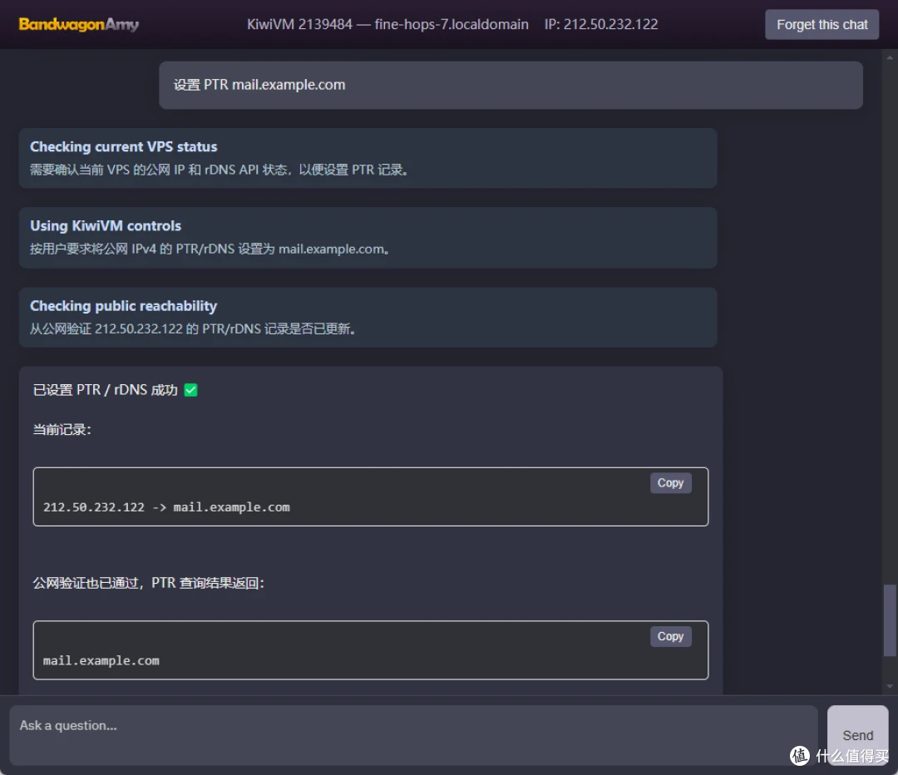898x775 pixels.
Task: Click the 当前记录 label
Action: 62,430
